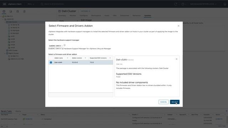This screenshot has height=128, width=228.
Task: Click the Supported ESXi versions column header
Action: [x=98, y=58]
